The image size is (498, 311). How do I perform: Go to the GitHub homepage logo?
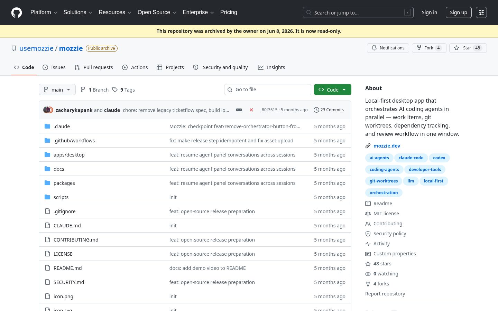pyautogui.click(x=17, y=12)
